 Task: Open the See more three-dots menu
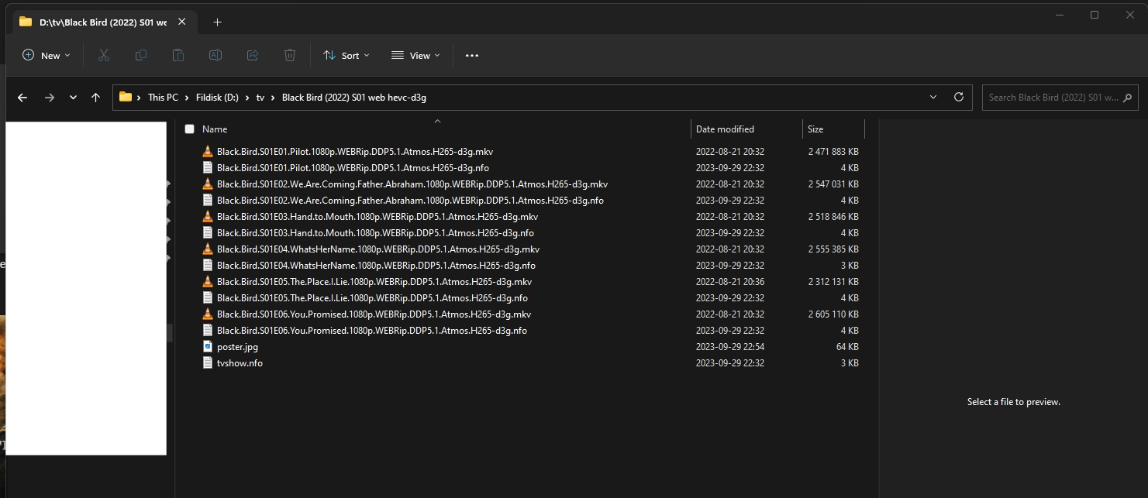pos(472,55)
